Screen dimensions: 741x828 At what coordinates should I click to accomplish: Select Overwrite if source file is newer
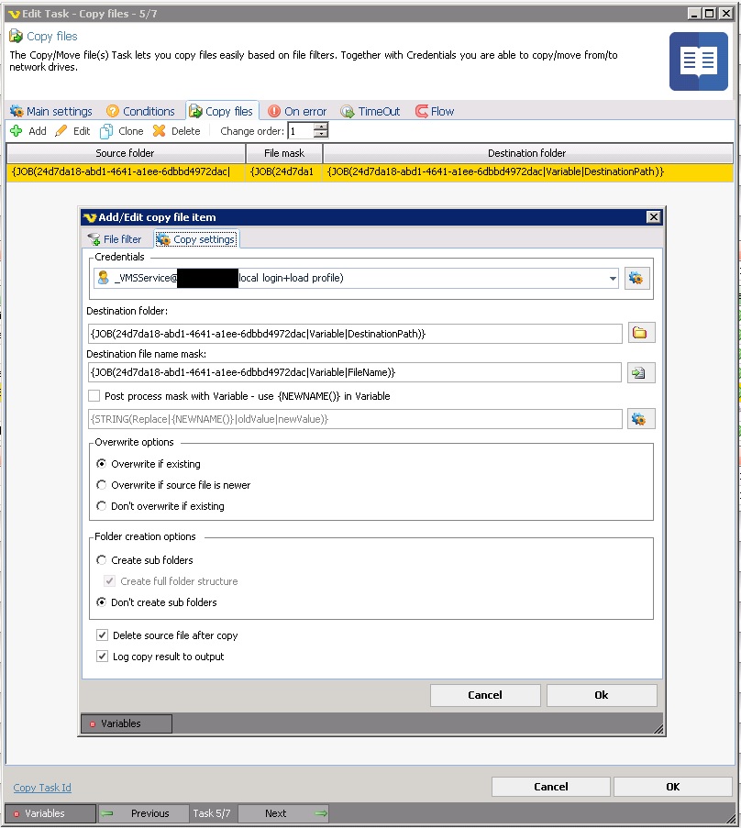pos(102,485)
